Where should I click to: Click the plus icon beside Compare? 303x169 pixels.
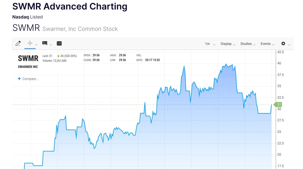point(19,79)
